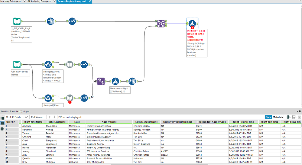Pin the Results panel
The image size is (302, 165).
(x=300, y=112)
